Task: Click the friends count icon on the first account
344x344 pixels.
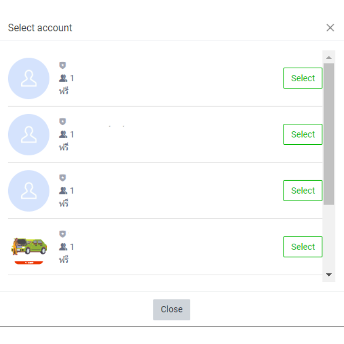Action: (63, 78)
